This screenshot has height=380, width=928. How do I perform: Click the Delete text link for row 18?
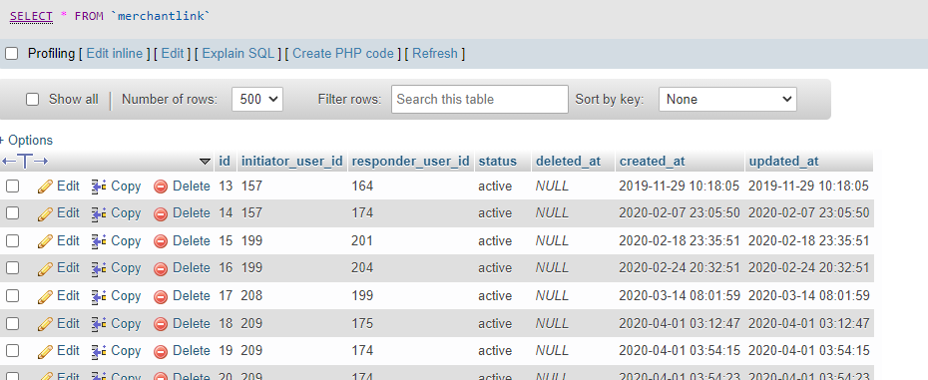(x=192, y=324)
